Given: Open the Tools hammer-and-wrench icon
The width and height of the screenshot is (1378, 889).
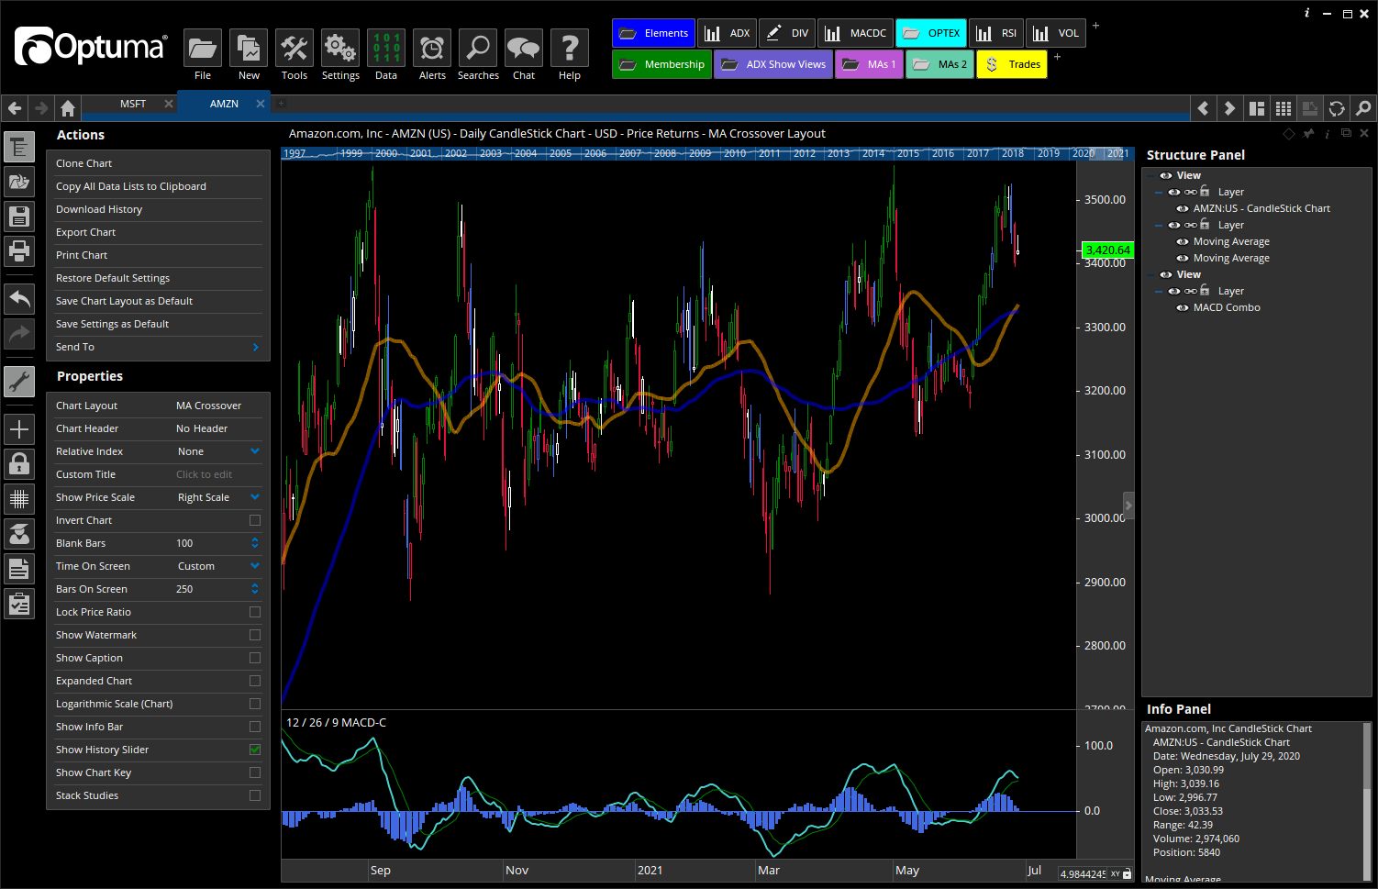Looking at the screenshot, I should [x=294, y=48].
